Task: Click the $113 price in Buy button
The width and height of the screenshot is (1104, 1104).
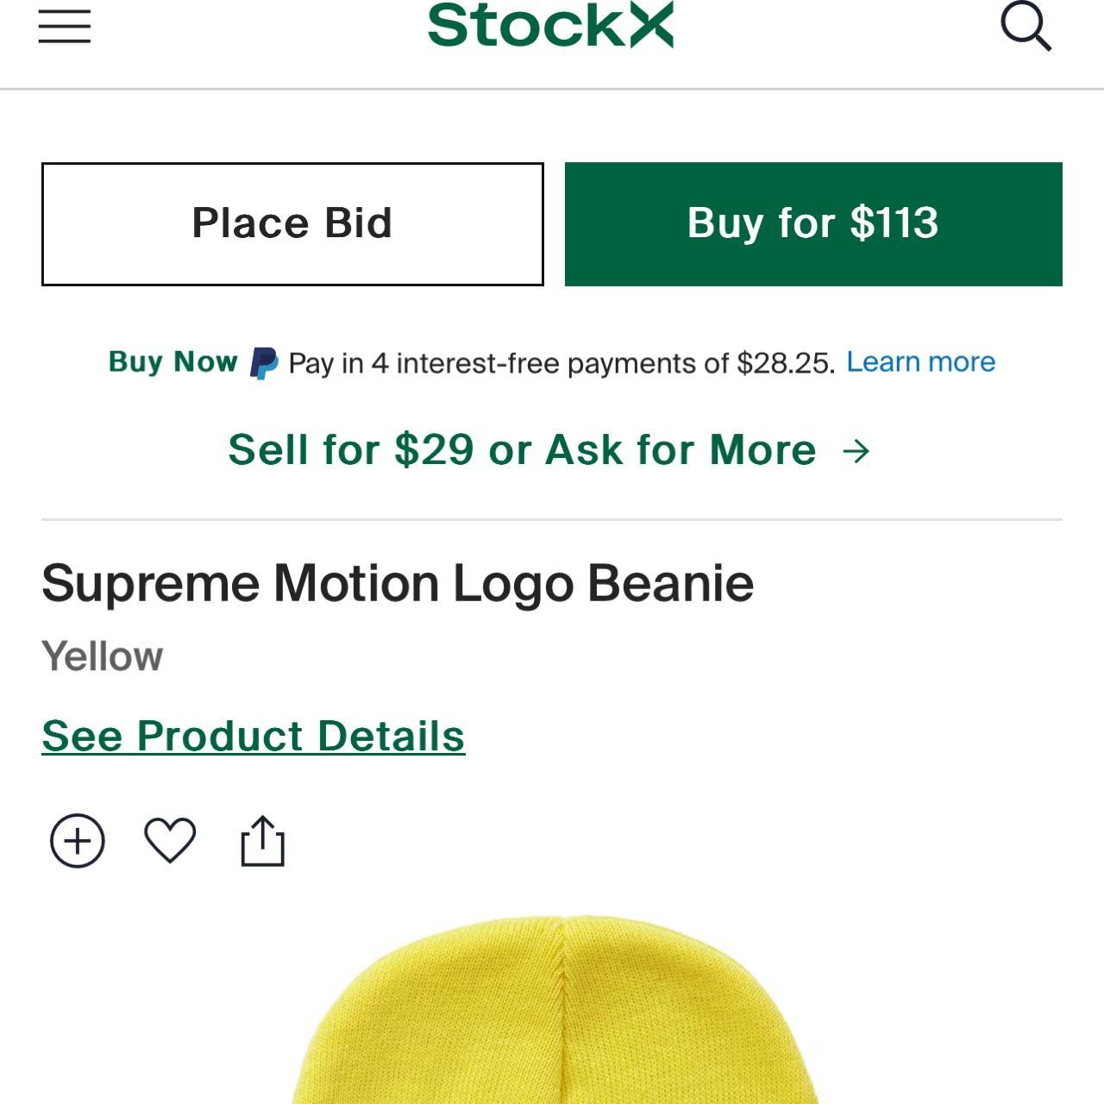Action: (x=894, y=223)
